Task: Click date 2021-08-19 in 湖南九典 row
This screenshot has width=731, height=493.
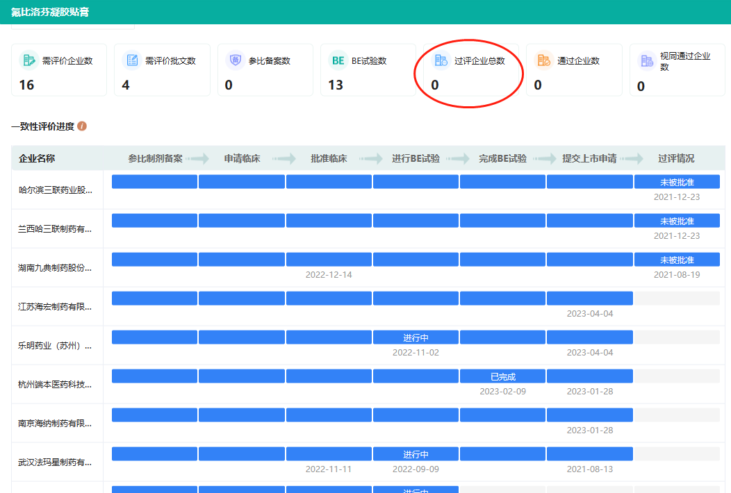Action: coord(677,275)
